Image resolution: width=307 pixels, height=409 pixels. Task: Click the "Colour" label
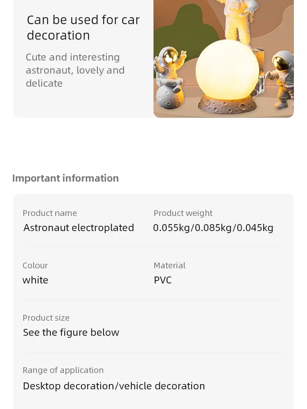[35, 265]
